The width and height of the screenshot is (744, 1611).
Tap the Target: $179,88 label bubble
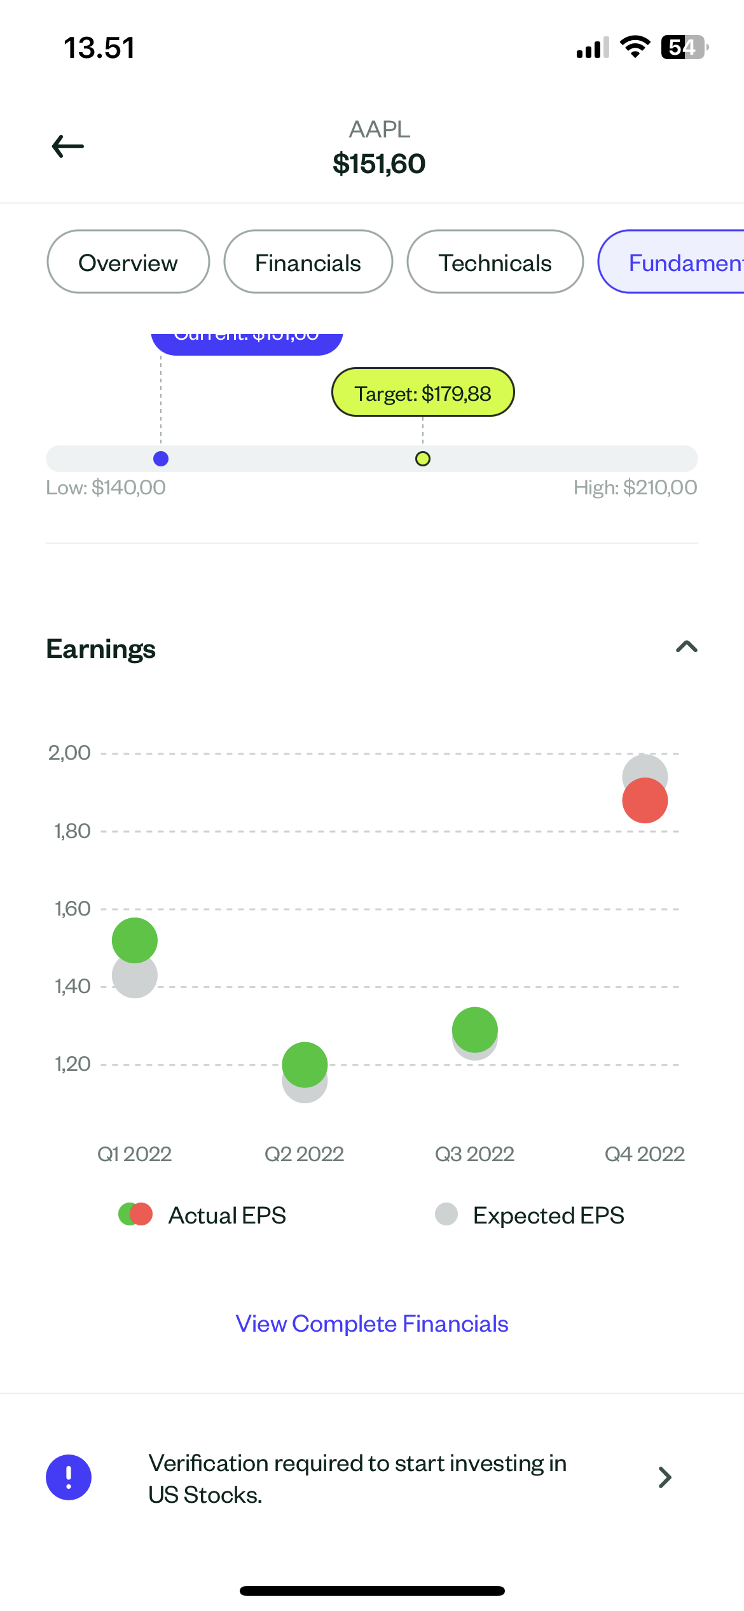(x=423, y=393)
